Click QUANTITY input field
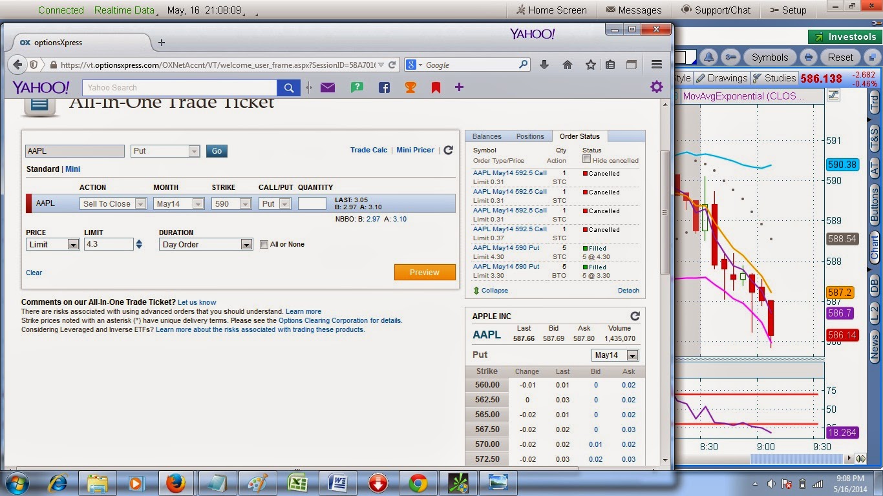 (x=312, y=203)
